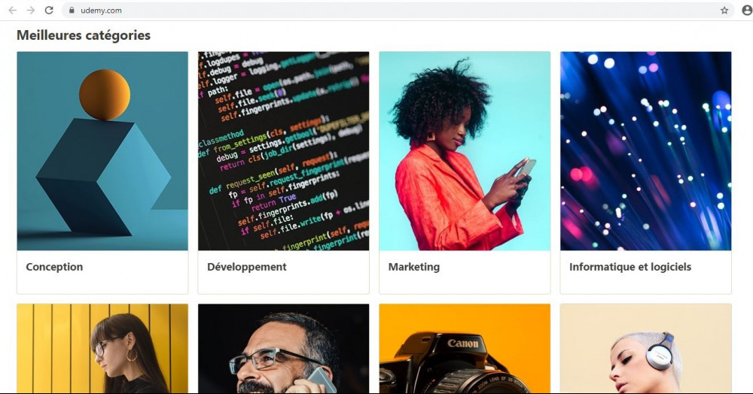This screenshot has width=753, height=394.
Task: Select the man on phone category tile
Action: 283,348
